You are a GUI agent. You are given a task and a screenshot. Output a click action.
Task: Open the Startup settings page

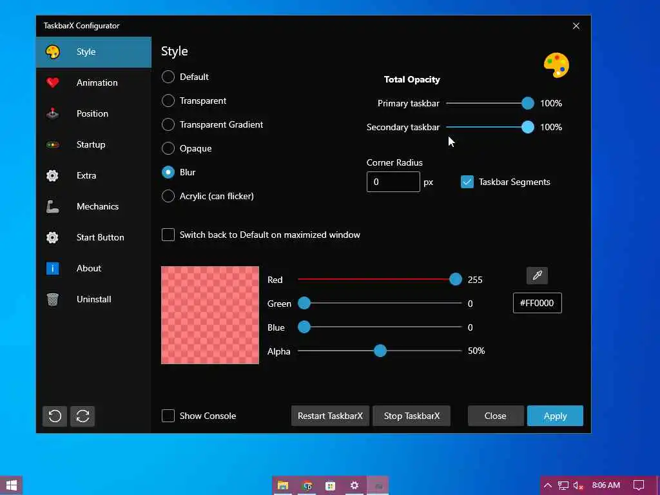click(93, 144)
